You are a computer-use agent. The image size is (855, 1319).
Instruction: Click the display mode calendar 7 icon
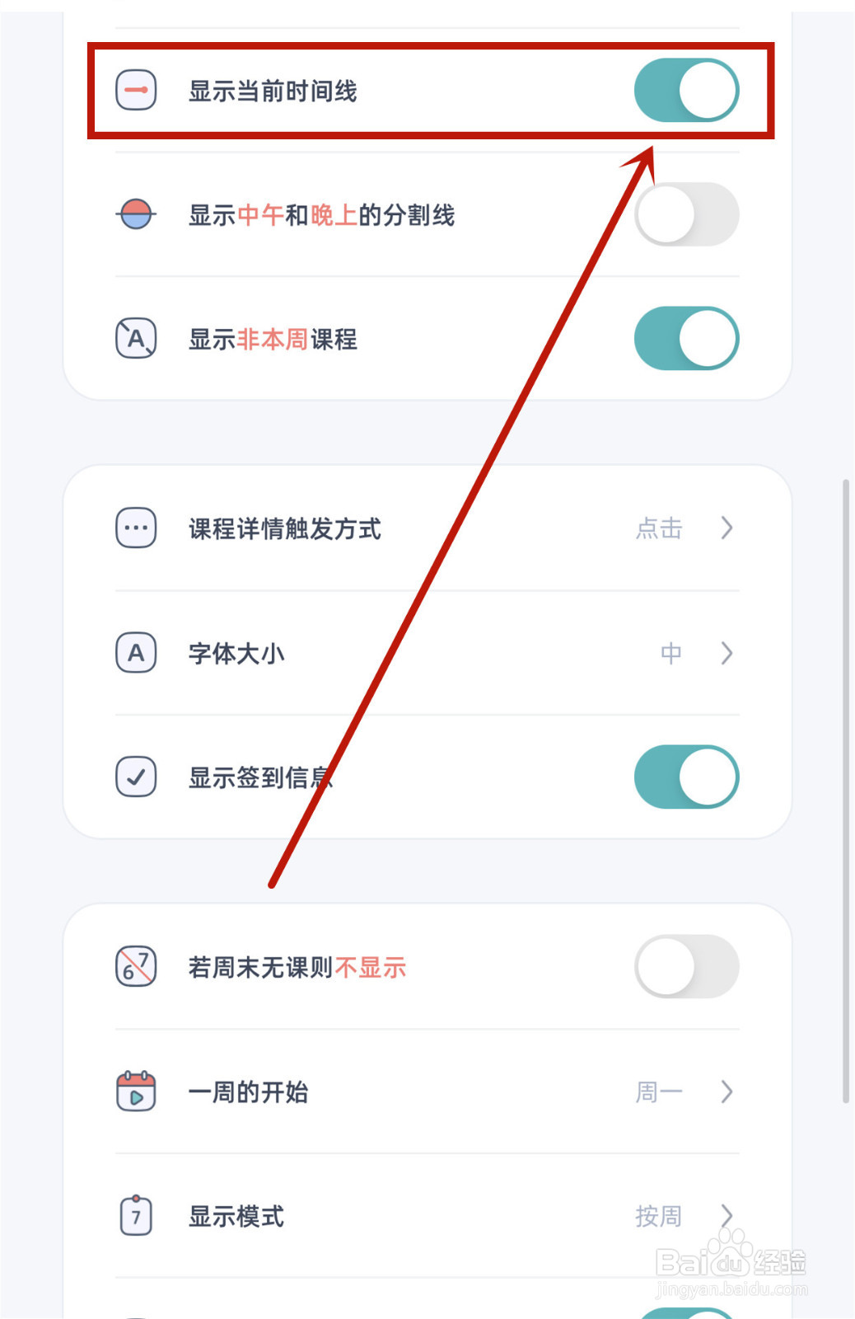click(x=136, y=1215)
